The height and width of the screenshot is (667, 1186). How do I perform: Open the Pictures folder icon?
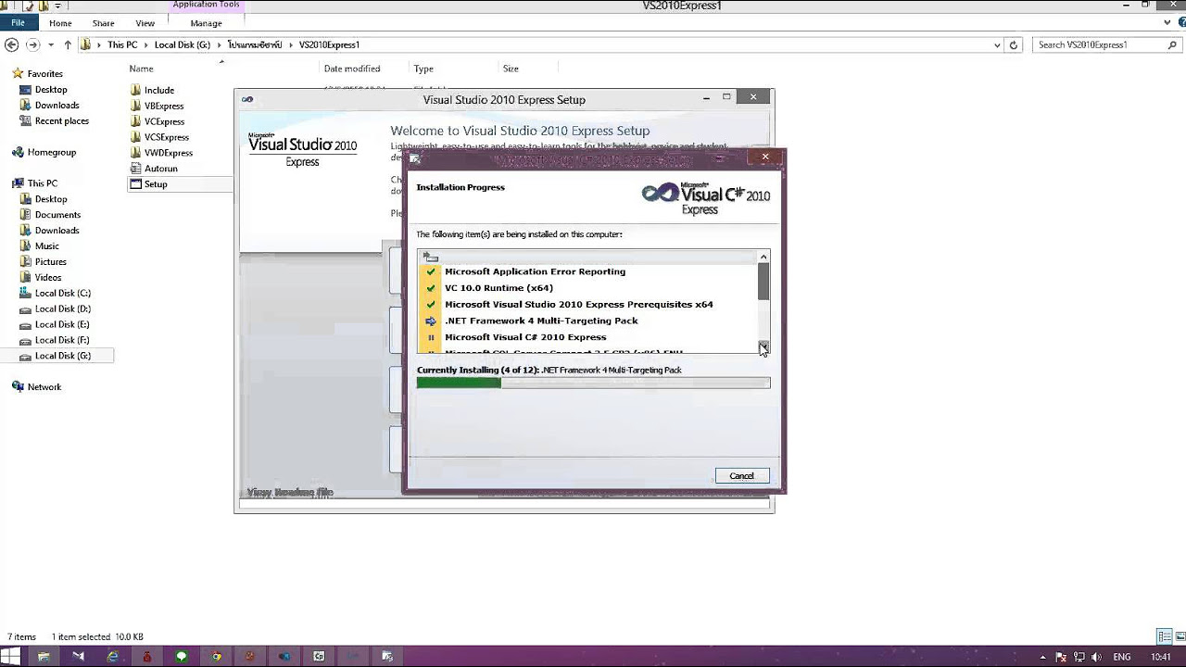tap(27, 262)
